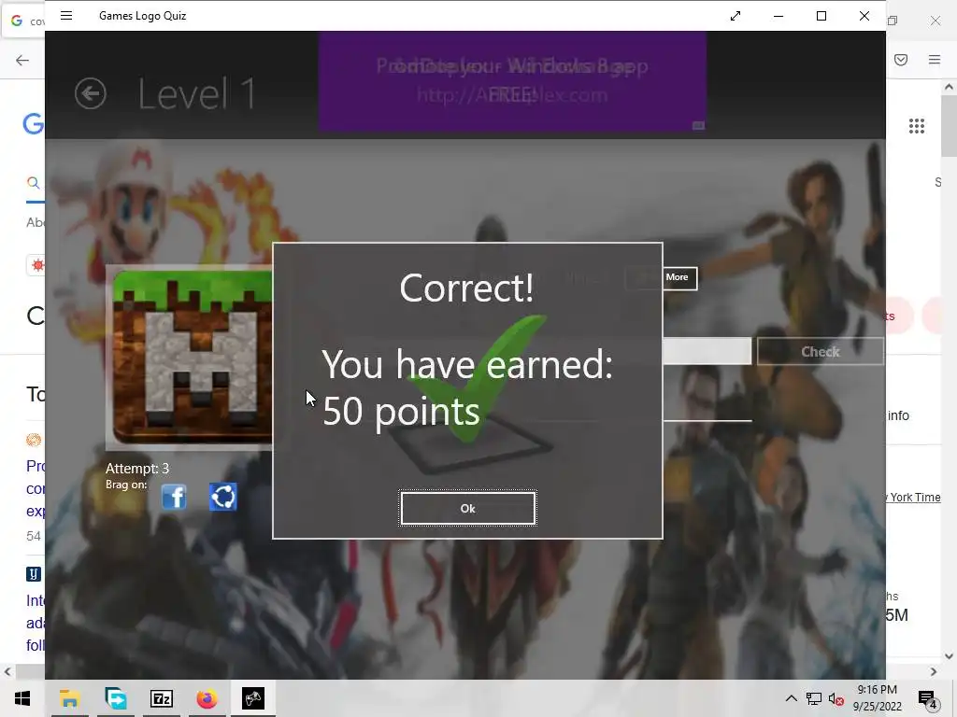Click the Check button

click(821, 352)
